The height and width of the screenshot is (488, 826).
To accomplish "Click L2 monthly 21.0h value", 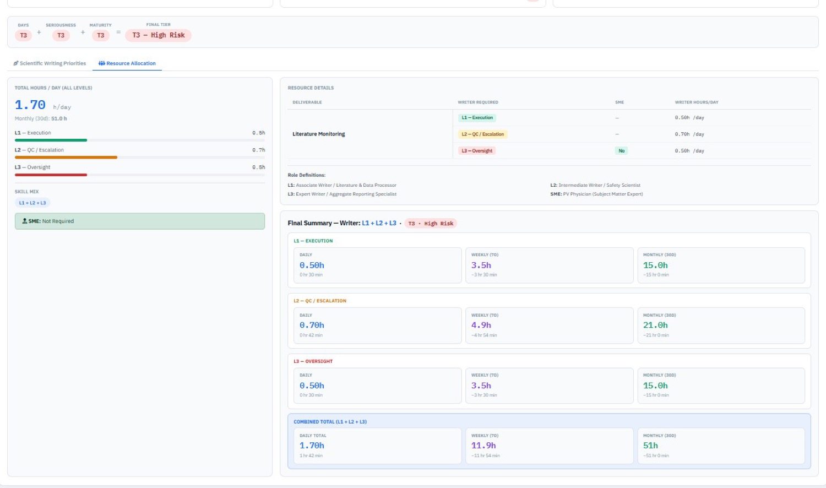I will click(655, 326).
